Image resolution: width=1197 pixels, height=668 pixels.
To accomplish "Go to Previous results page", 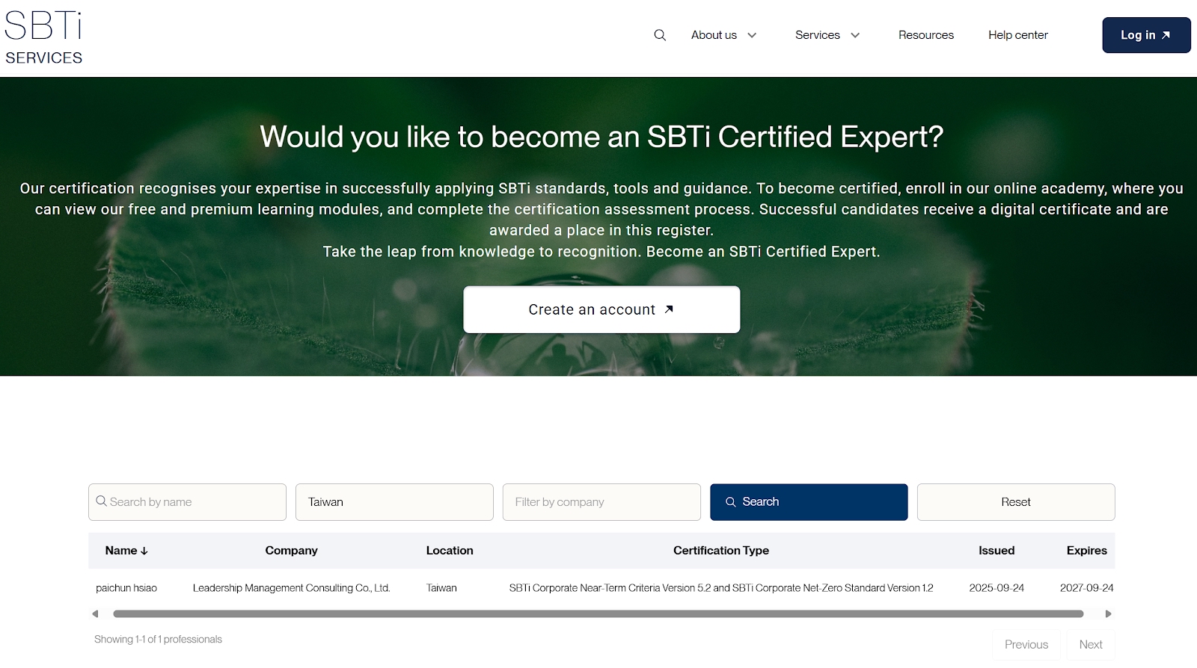I will [1026, 644].
